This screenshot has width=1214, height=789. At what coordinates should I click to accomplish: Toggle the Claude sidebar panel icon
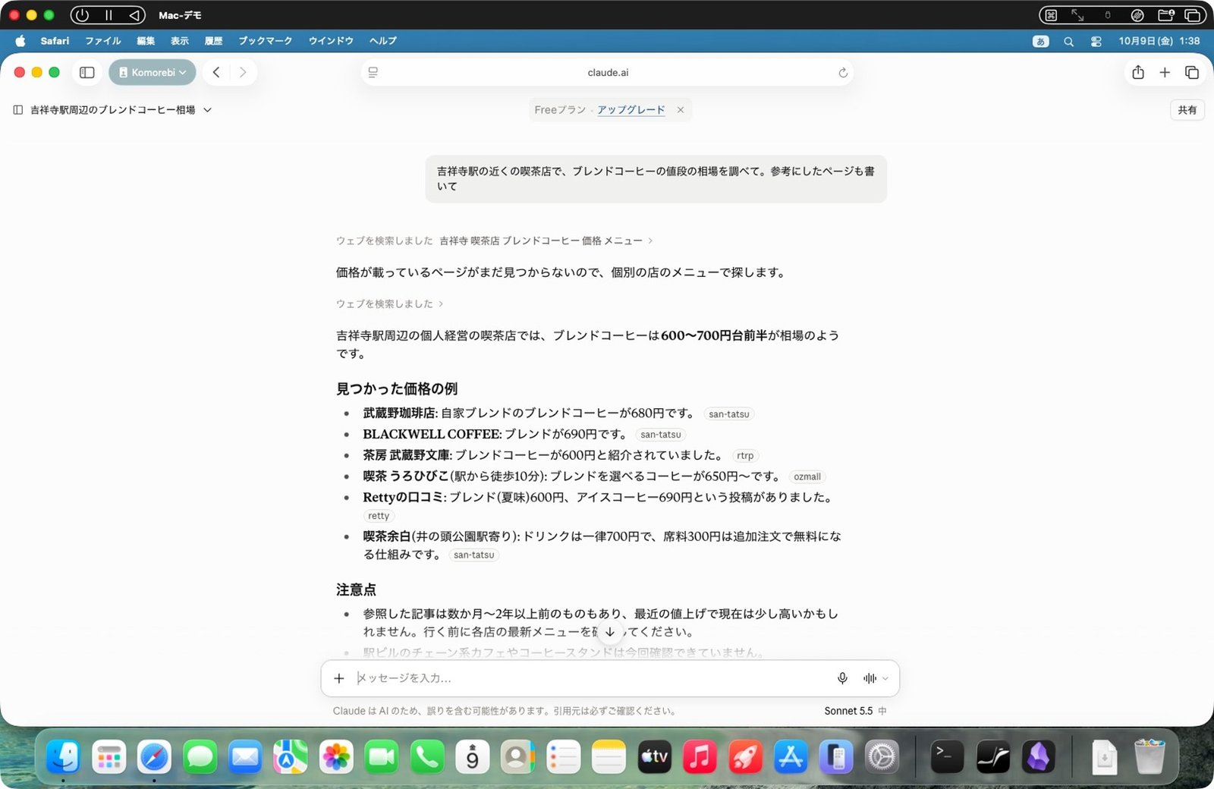[18, 110]
